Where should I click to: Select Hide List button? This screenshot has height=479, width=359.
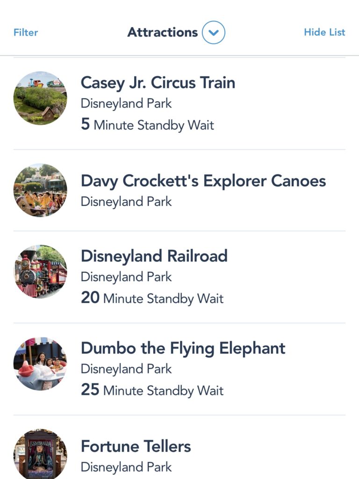click(x=324, y=32)
